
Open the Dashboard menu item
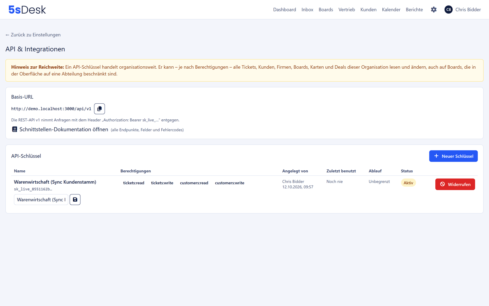[x=285, y=10]
